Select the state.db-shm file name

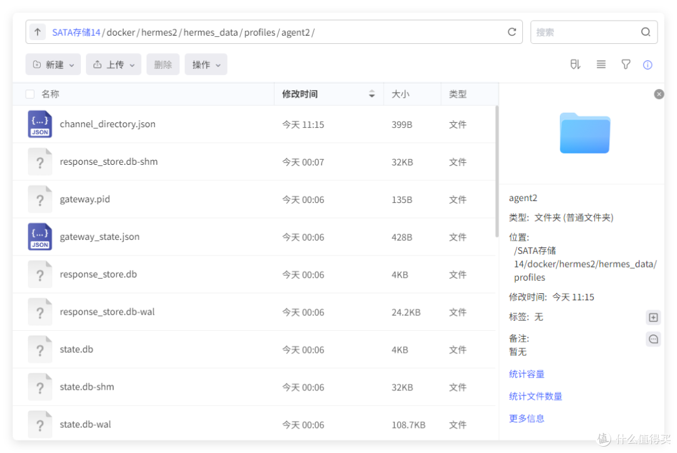(87, 387)
